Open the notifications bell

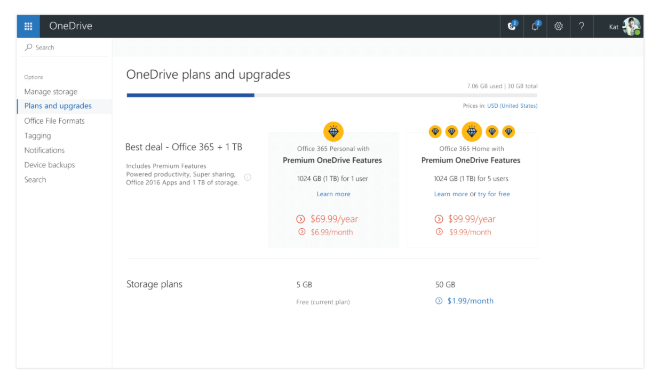pyautogui.click(x=535, y=26)
